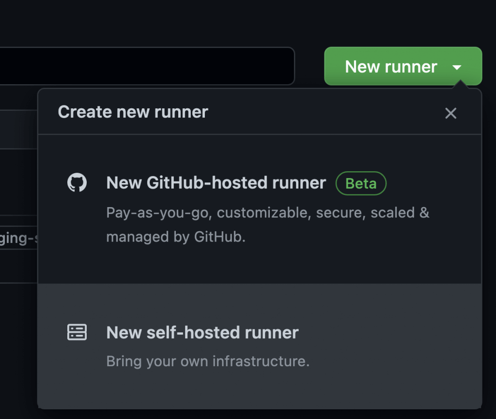Image resolution: width=496 pixels, height=419 pixels.
Task: Collapse the Create new runner popover
Action: 450,113
